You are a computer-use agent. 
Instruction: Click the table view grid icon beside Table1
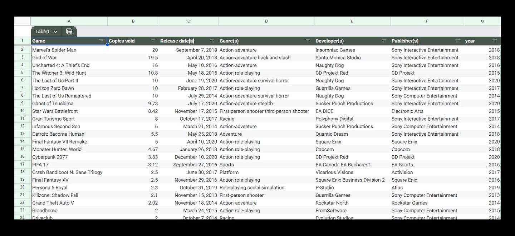tap(69, 31)
